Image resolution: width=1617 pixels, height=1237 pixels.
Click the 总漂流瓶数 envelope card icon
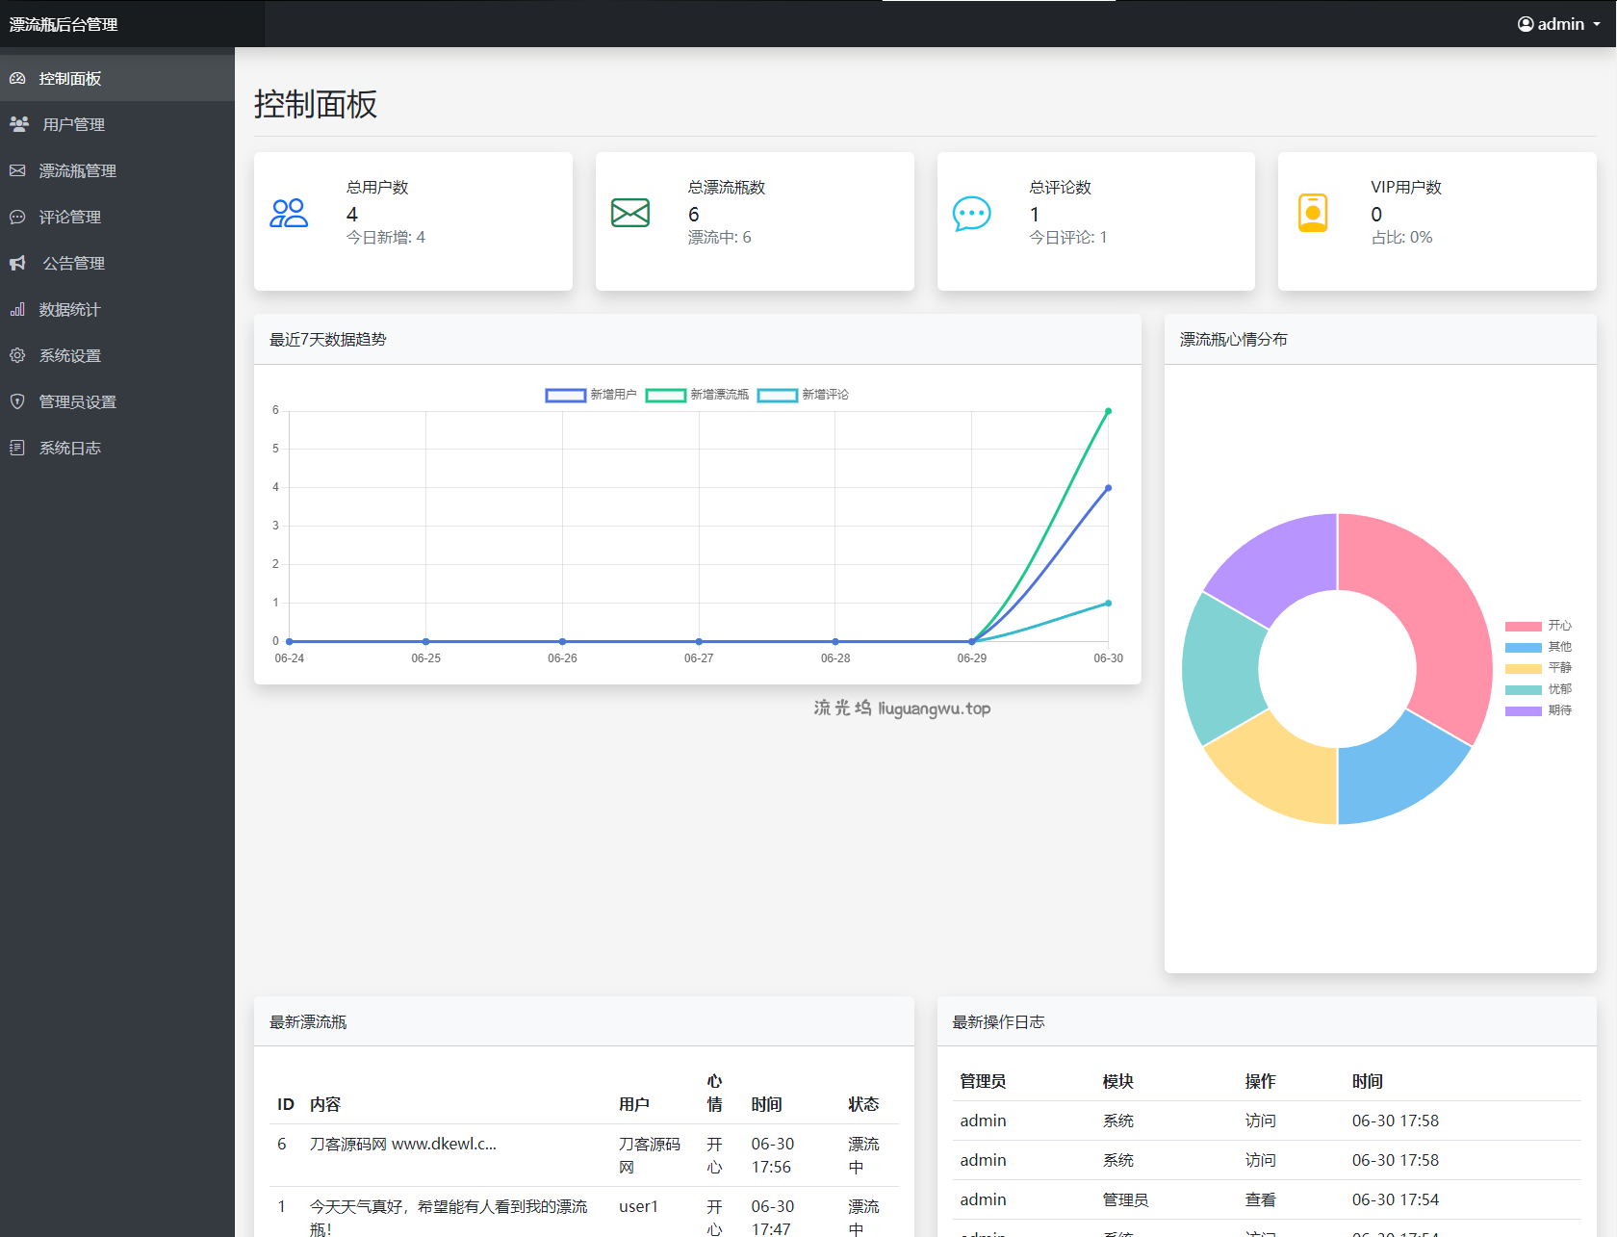[x=630, y=213]
